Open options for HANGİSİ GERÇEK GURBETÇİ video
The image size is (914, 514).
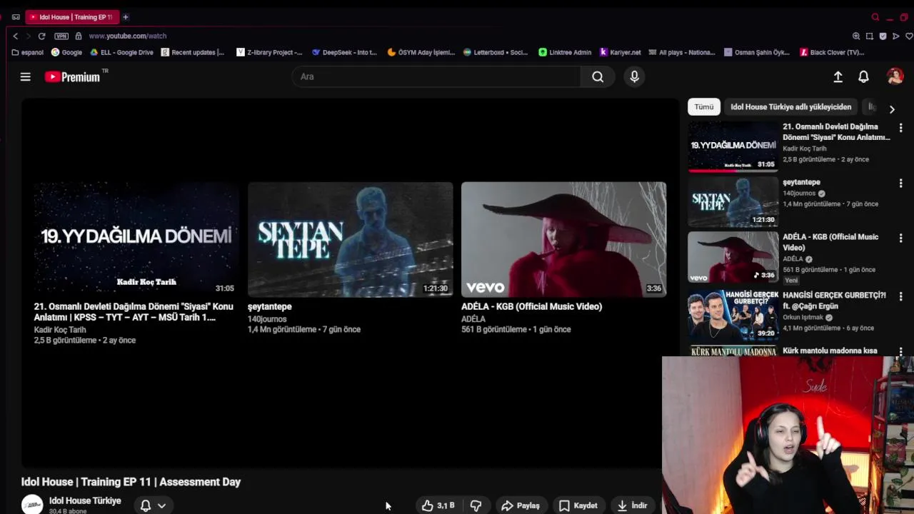click(900, 296)
